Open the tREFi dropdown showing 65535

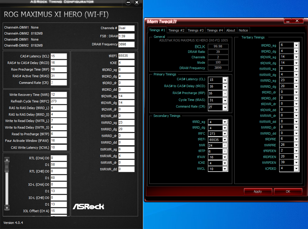click(x=225, y=140)
